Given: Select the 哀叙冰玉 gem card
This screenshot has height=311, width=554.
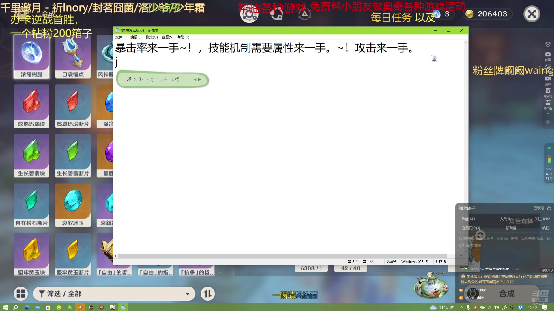Looking at the screenshot, I should click(x=73, y=205).
